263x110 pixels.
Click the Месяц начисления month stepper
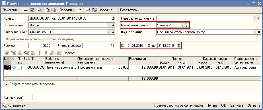tap(187, 26)
